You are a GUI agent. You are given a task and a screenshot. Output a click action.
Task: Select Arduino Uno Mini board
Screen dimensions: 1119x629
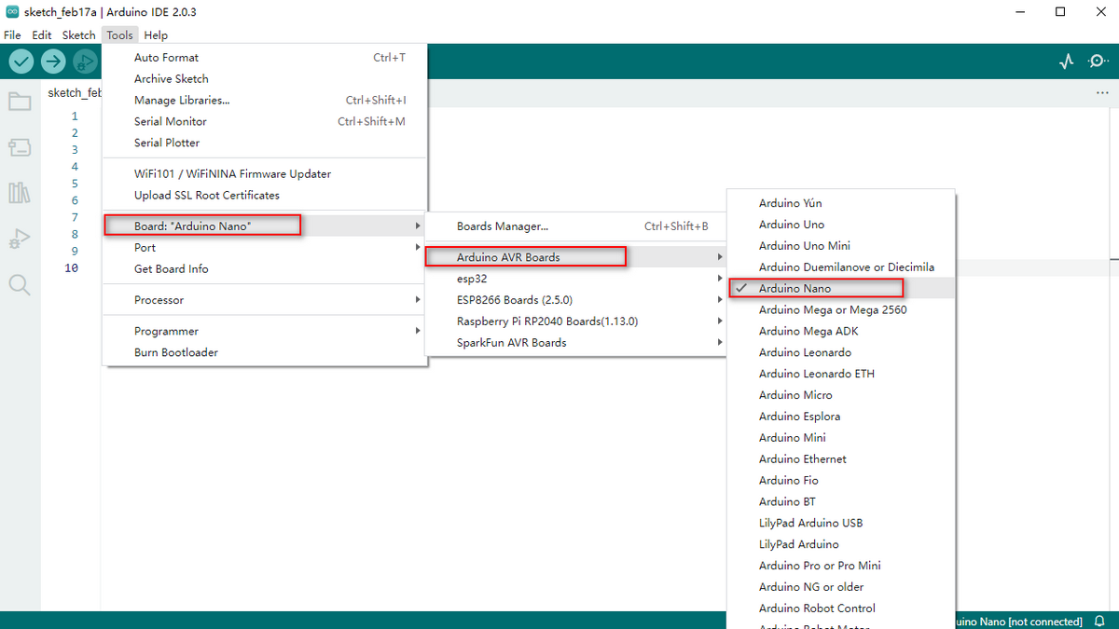point(841,246)
